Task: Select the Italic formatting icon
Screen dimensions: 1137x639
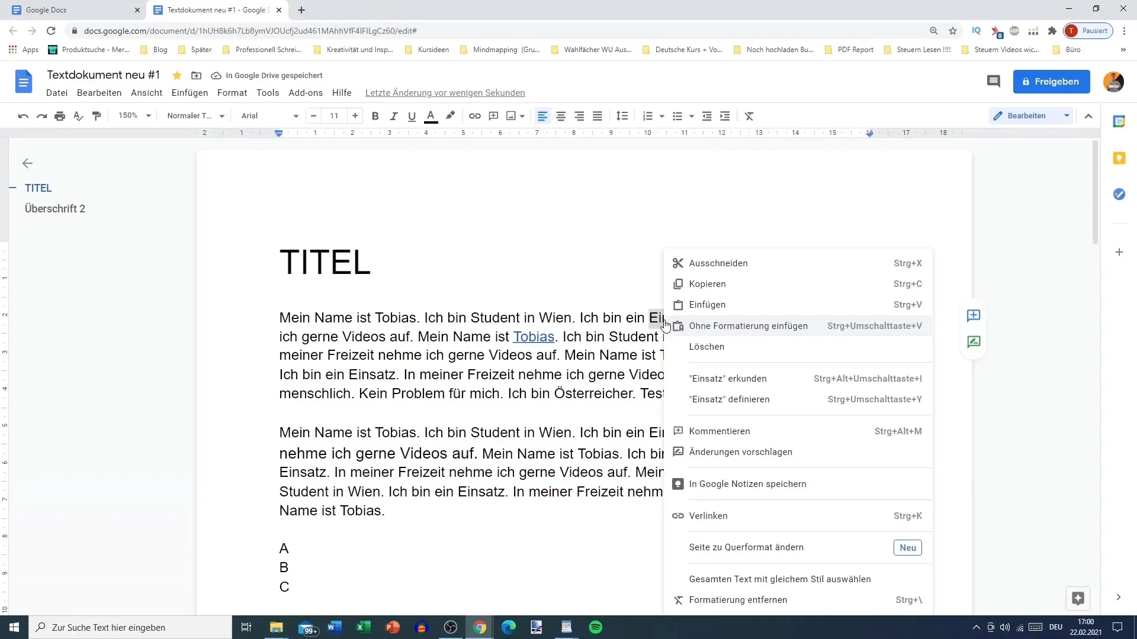Action: (x=393, y=115)
